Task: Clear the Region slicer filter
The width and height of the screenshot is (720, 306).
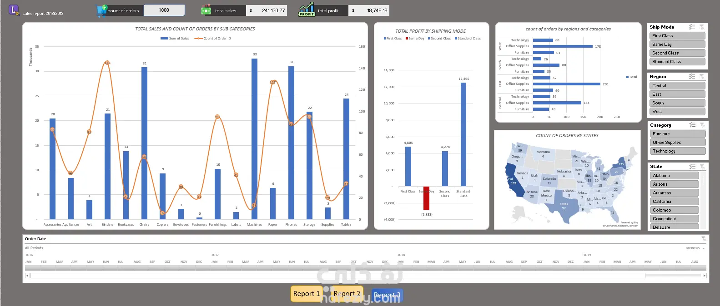Action: (702, 77)
